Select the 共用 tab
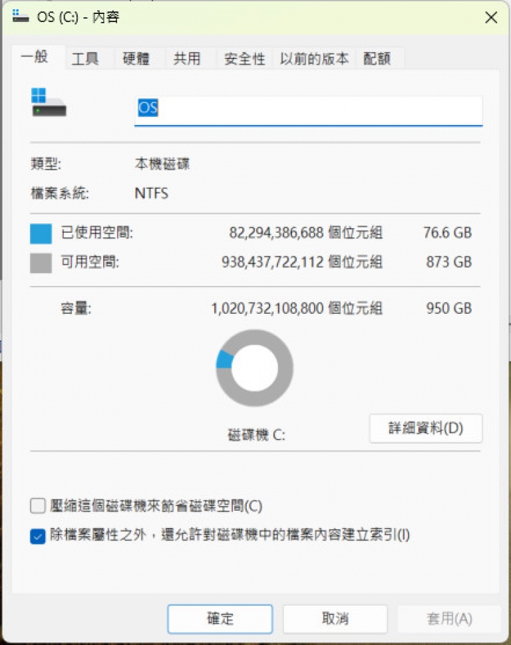This screenshot has width=511, height=645. coord(187,59)
